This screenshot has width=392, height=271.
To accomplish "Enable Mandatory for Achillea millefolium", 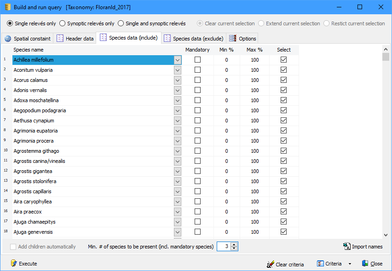I will coord(197,60).
